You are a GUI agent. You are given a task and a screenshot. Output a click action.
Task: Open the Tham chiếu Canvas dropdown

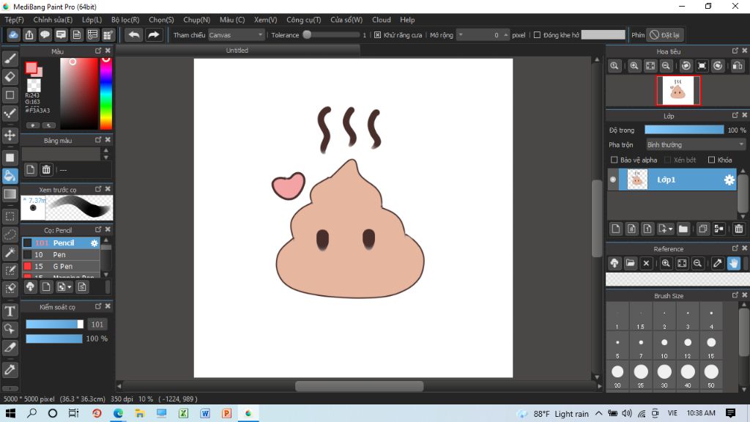click(237, 35)
